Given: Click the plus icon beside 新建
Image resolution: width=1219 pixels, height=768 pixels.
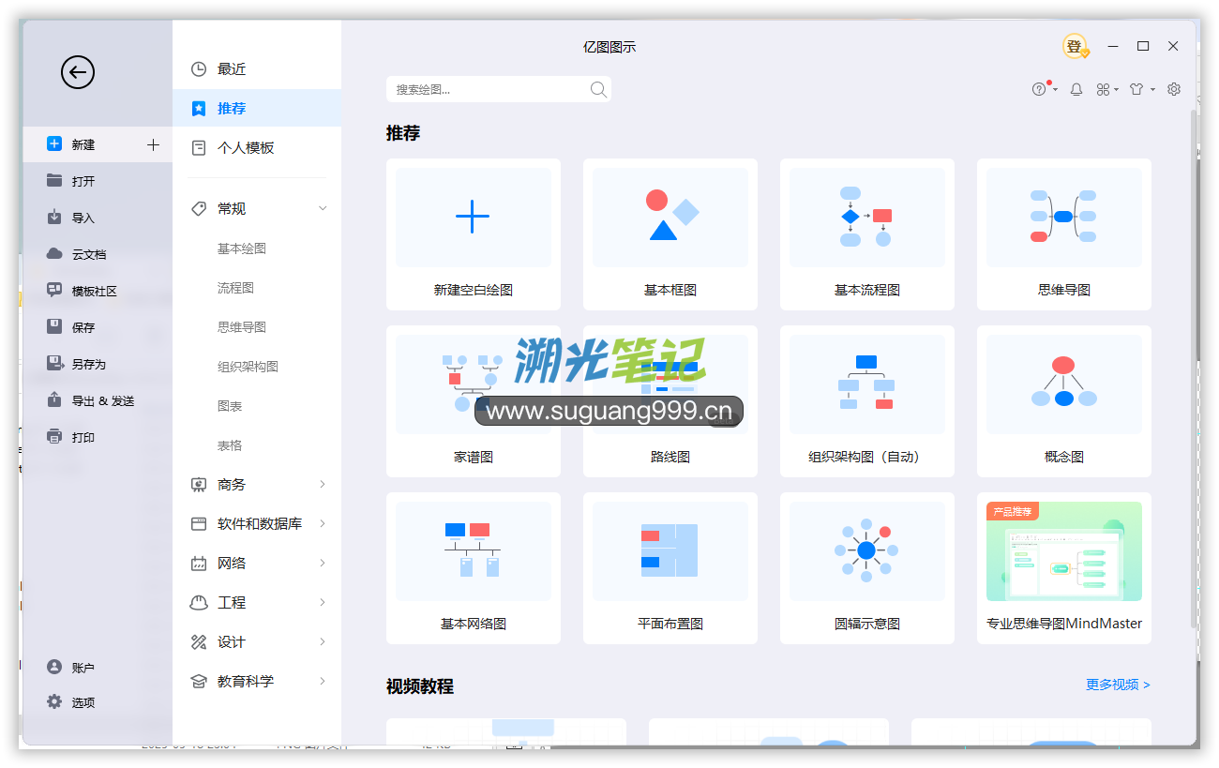Looking at the screenshot, I should tap(154, 144).
